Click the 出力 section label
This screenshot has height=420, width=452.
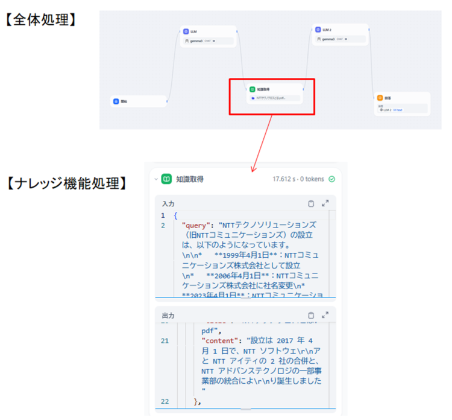(168, 316)
